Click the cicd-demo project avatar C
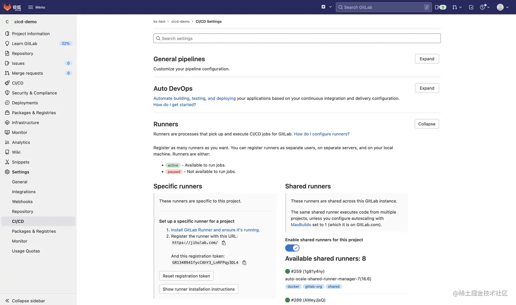This screenshot has width=516, height=305. (7, 21)
